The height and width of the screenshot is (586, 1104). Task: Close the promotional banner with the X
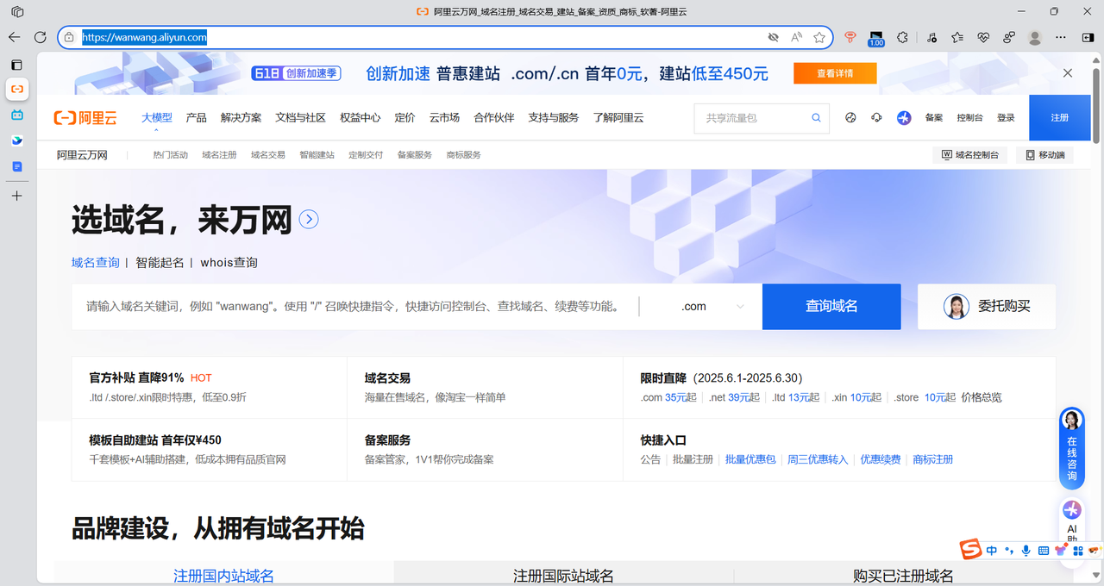pyautogui.click(x=1068, y=73)
